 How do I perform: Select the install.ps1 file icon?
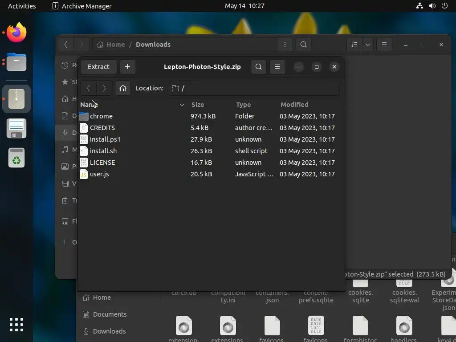[x=84, y=139]
